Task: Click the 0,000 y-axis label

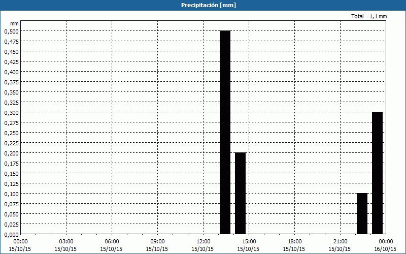Action: (11, 235)
